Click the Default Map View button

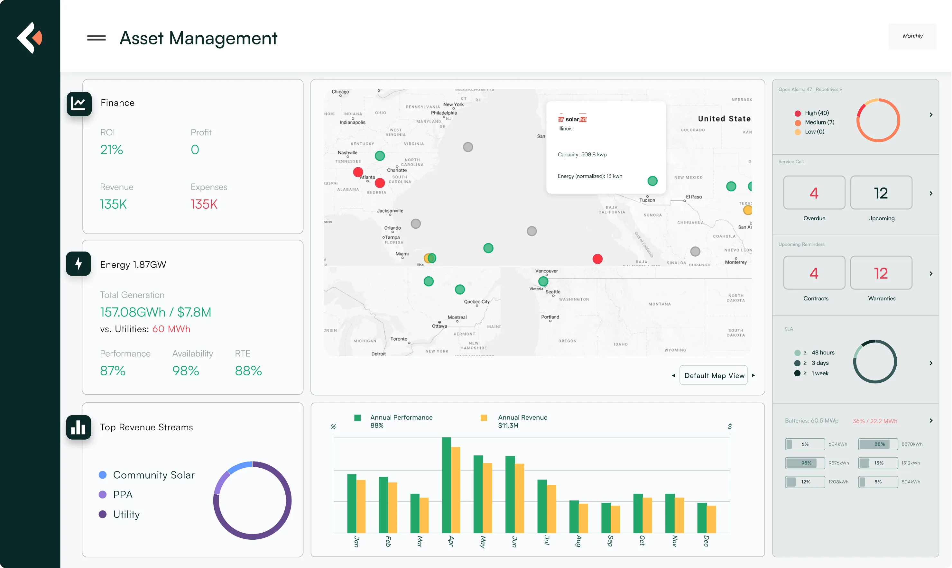[714, 375]
